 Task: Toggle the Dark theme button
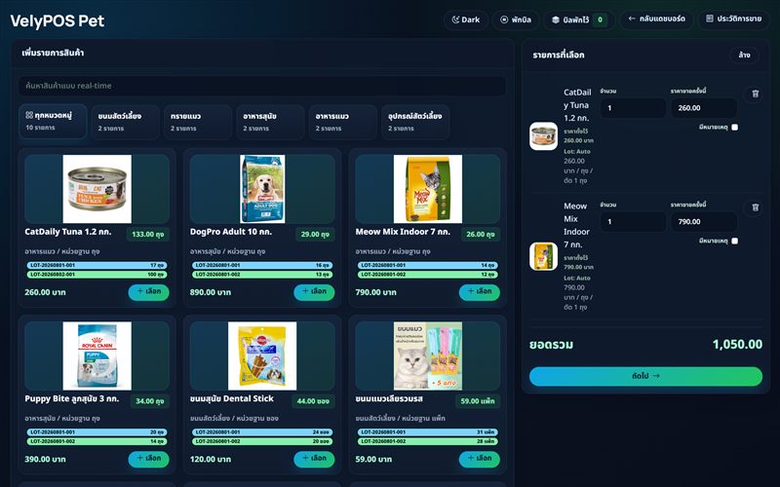pyautogui.click(x=466, y=19)
